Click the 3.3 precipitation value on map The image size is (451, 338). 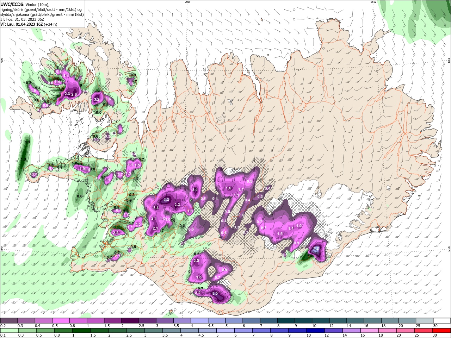167,200
